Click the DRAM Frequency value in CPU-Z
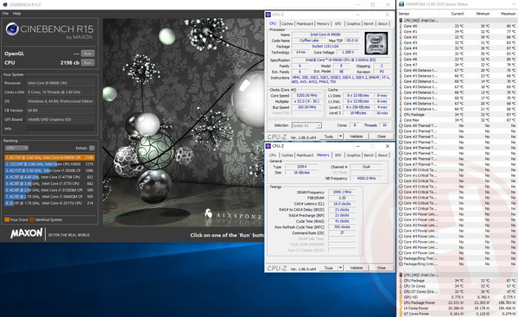518x317 pixels. click(342, 192)
